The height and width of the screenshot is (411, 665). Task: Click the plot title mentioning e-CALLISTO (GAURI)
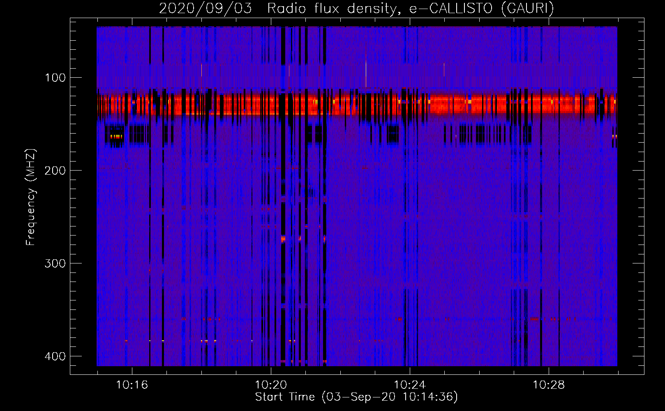356,8
